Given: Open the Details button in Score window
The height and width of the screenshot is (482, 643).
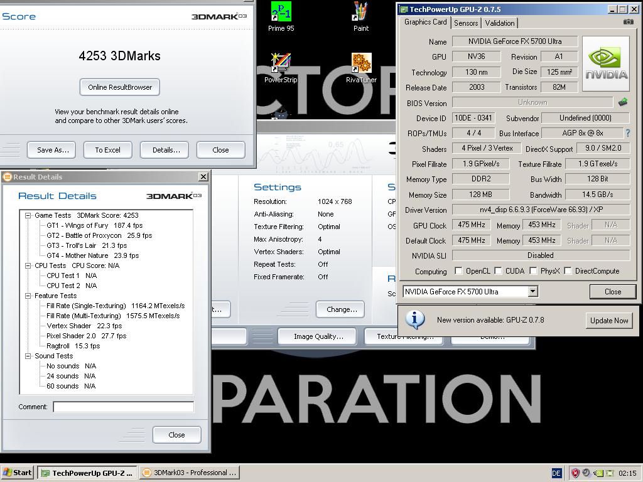Looking at the screenshot, I should point(165,149).
